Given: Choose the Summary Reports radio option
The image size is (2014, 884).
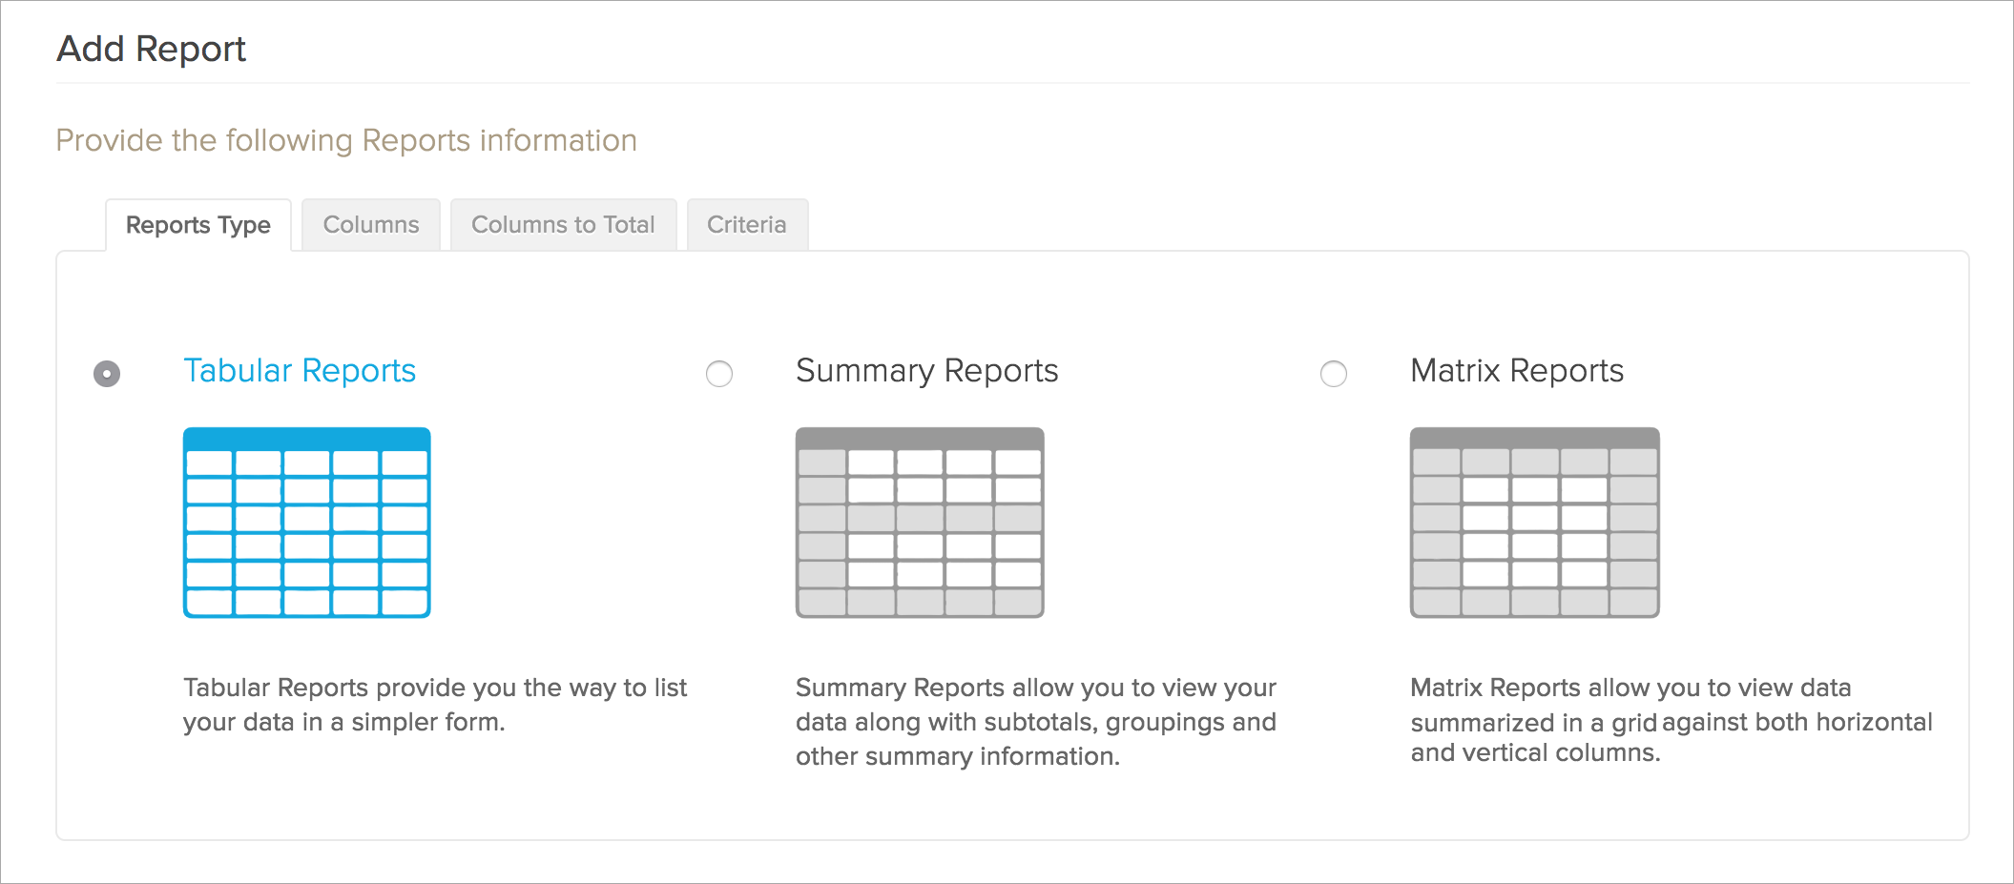Looking at the screenshot, I should (719, 374).
